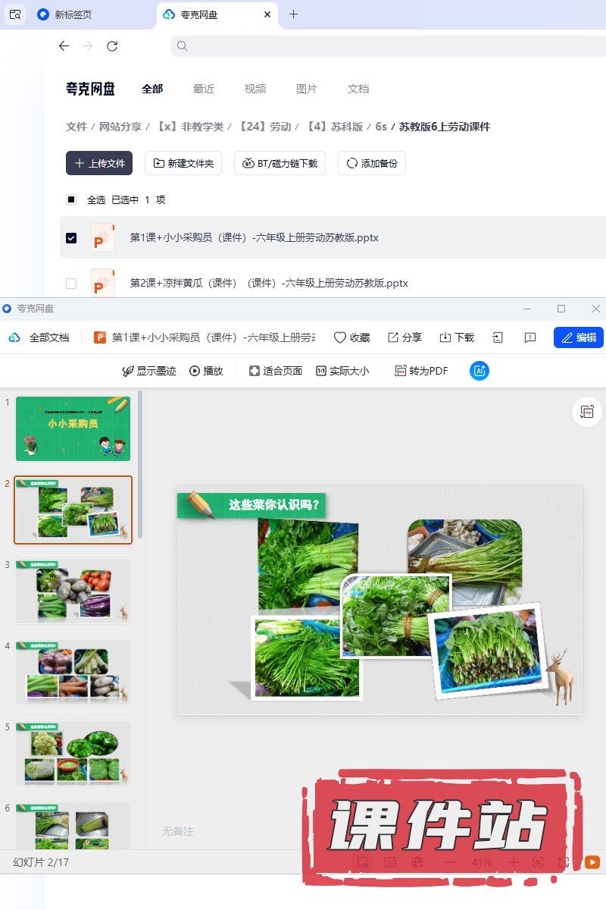The height and width of the screenshot is (910, 606).
Task: Click the AI assistant icon in viewer toolbar
Action: (479, 371)
